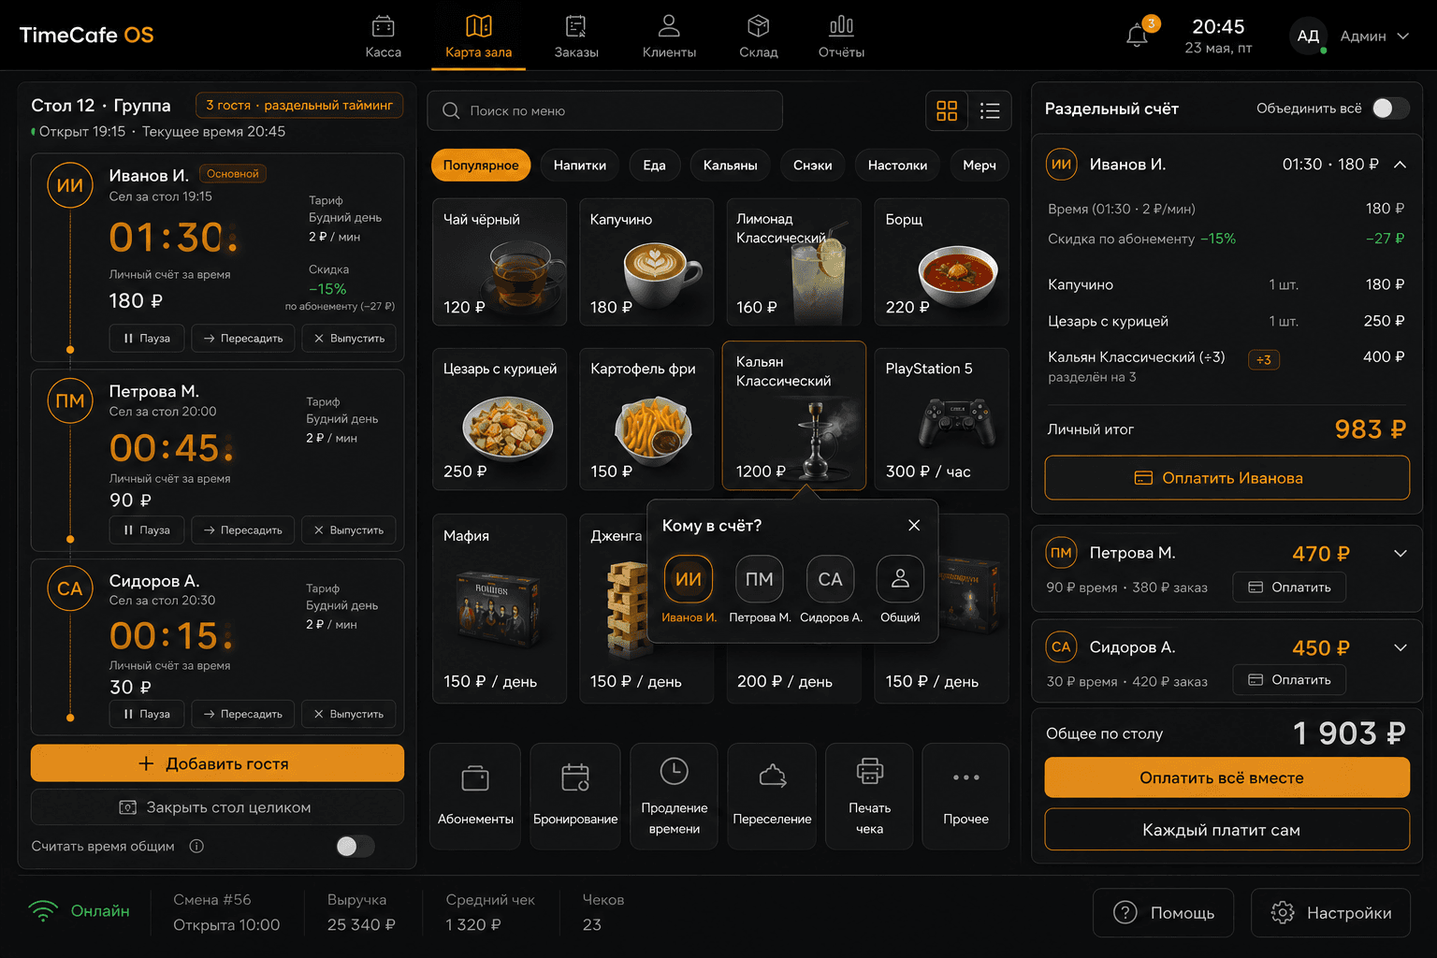Switch to grid view of menu
This screenshot has height=958, width=1437.
(947, 111)
